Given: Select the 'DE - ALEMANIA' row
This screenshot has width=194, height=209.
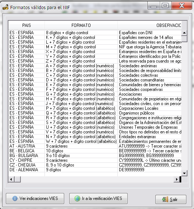Looking at the screenshot, I should pos(95,170).
